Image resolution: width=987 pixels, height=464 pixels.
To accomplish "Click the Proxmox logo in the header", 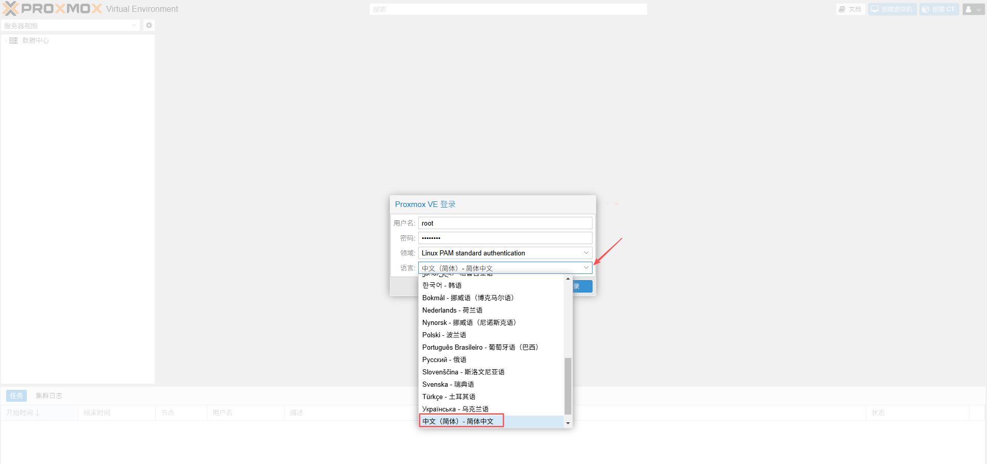I will pyautogui.click(x=52, y=9).
